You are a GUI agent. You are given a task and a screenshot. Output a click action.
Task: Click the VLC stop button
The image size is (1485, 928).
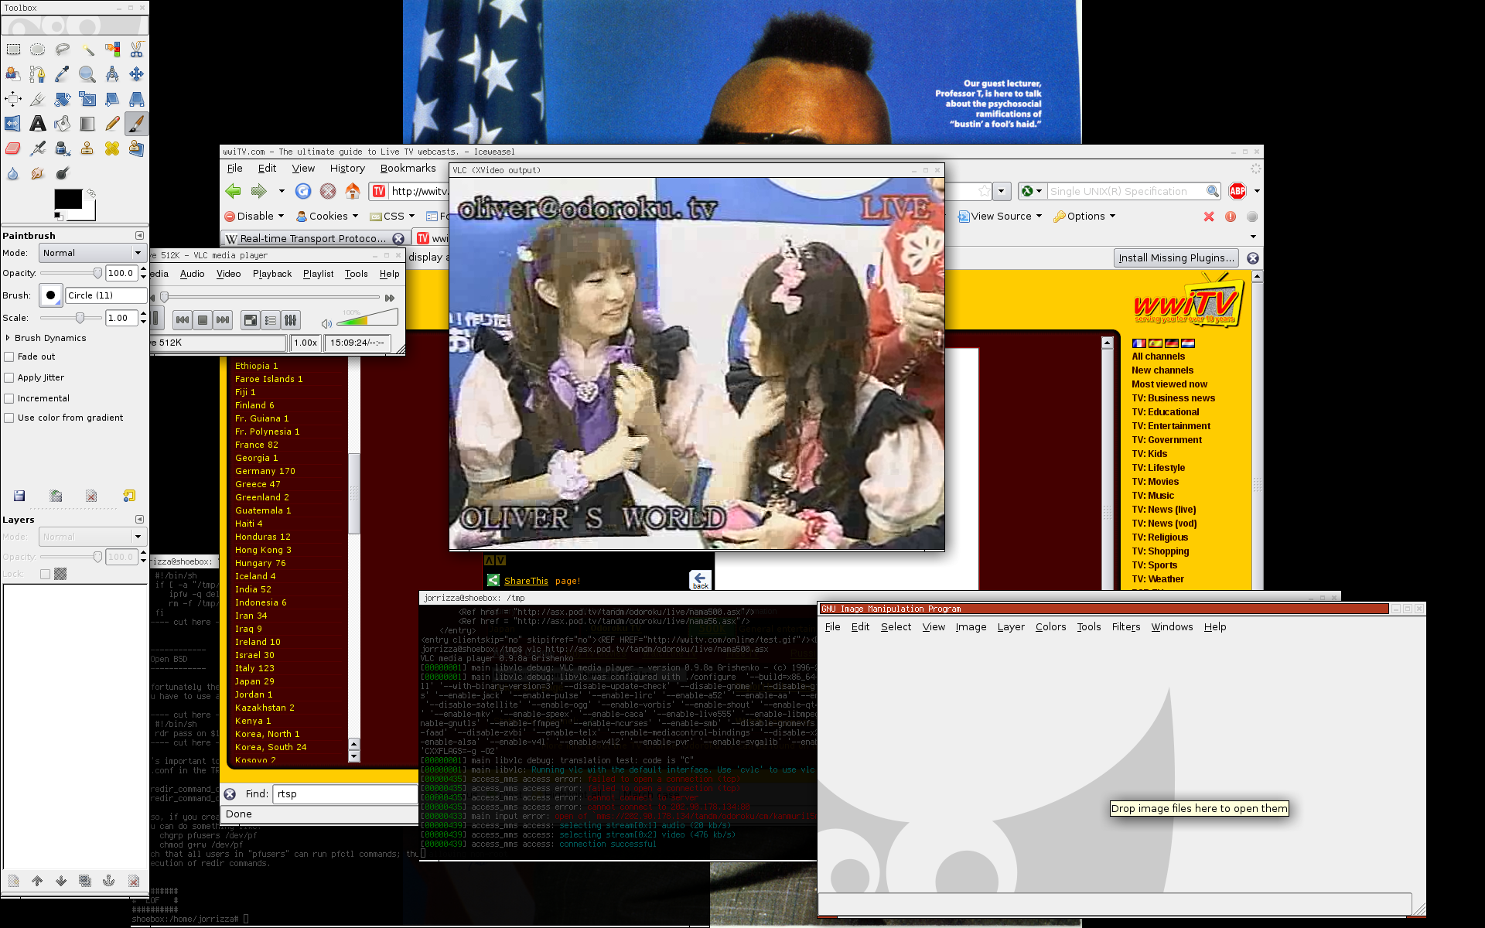click(203, 320)
